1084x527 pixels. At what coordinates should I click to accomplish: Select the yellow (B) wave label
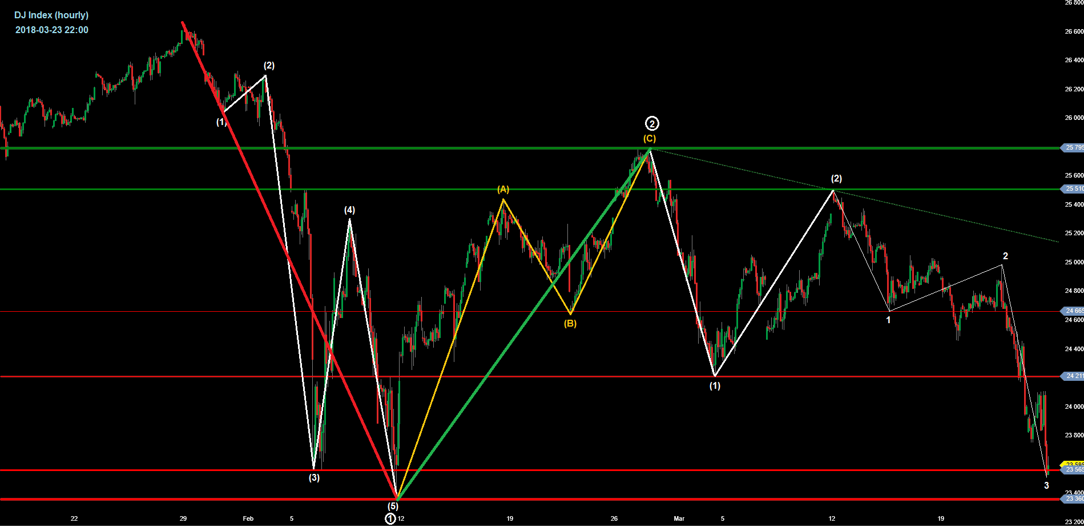(x=570, y=324)
